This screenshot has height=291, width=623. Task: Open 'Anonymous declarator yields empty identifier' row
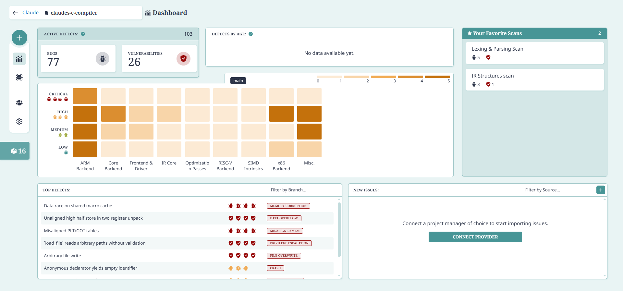click(187, 268)
